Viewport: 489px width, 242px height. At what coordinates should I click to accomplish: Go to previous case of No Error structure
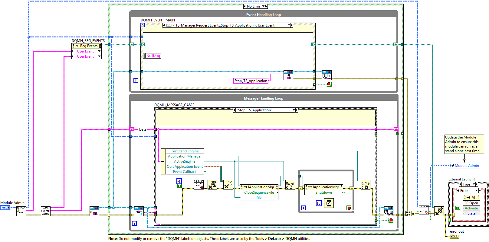point(244,6)
